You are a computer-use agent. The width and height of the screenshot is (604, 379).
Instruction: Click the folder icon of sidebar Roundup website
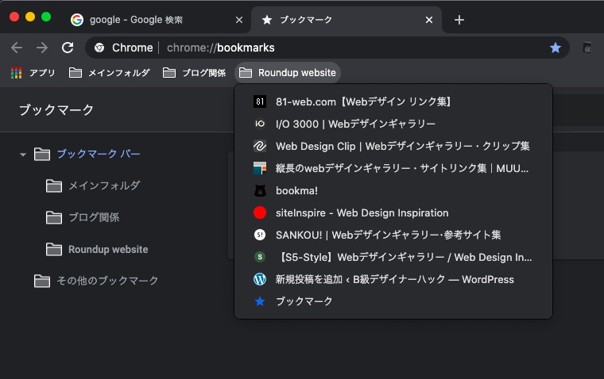tap(54, 250)
